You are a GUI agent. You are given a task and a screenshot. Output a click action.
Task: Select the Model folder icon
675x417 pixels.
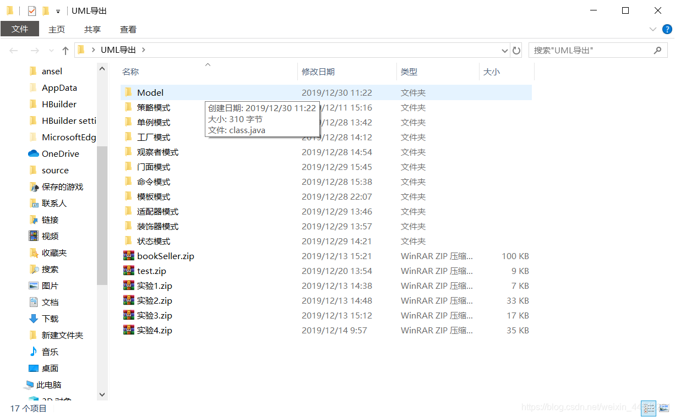tap(128, 92)
